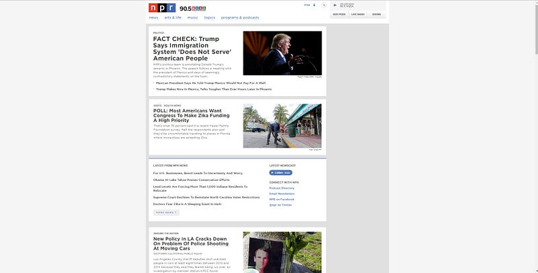Image resolution: width=538 pixels, height=273 pixels.
Task: Play the latest newscast Listen button
Action: [x=280, y=173]
